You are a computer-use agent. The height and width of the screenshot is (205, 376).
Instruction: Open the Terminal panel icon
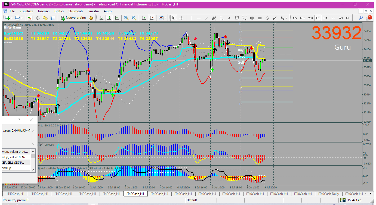point(53,18)
